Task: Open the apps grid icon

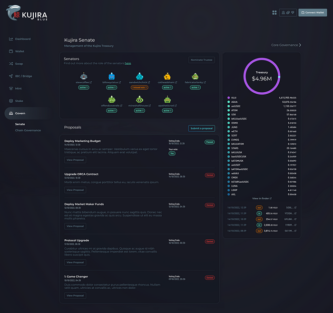Action: pyautogui.click(x=274, y=13)
